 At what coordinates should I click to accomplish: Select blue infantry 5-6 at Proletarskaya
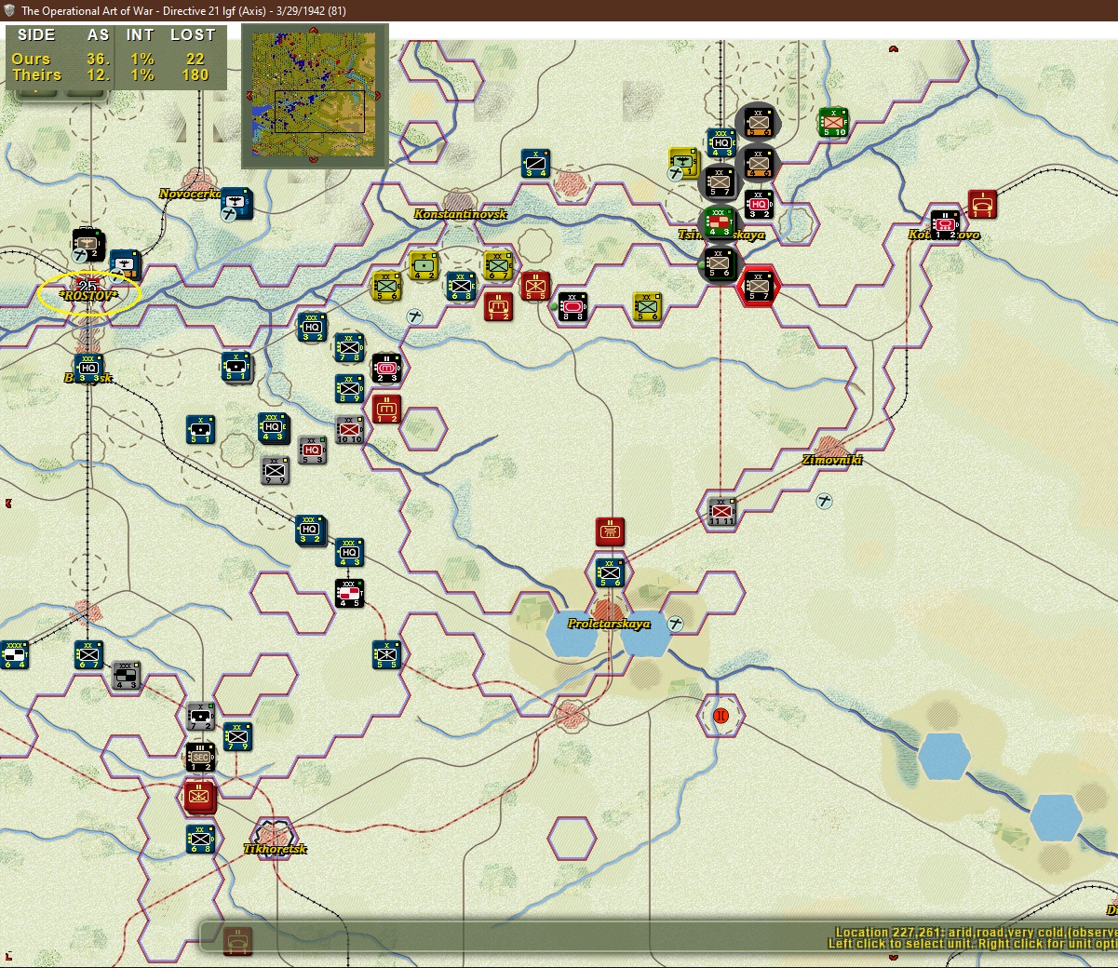610,572
